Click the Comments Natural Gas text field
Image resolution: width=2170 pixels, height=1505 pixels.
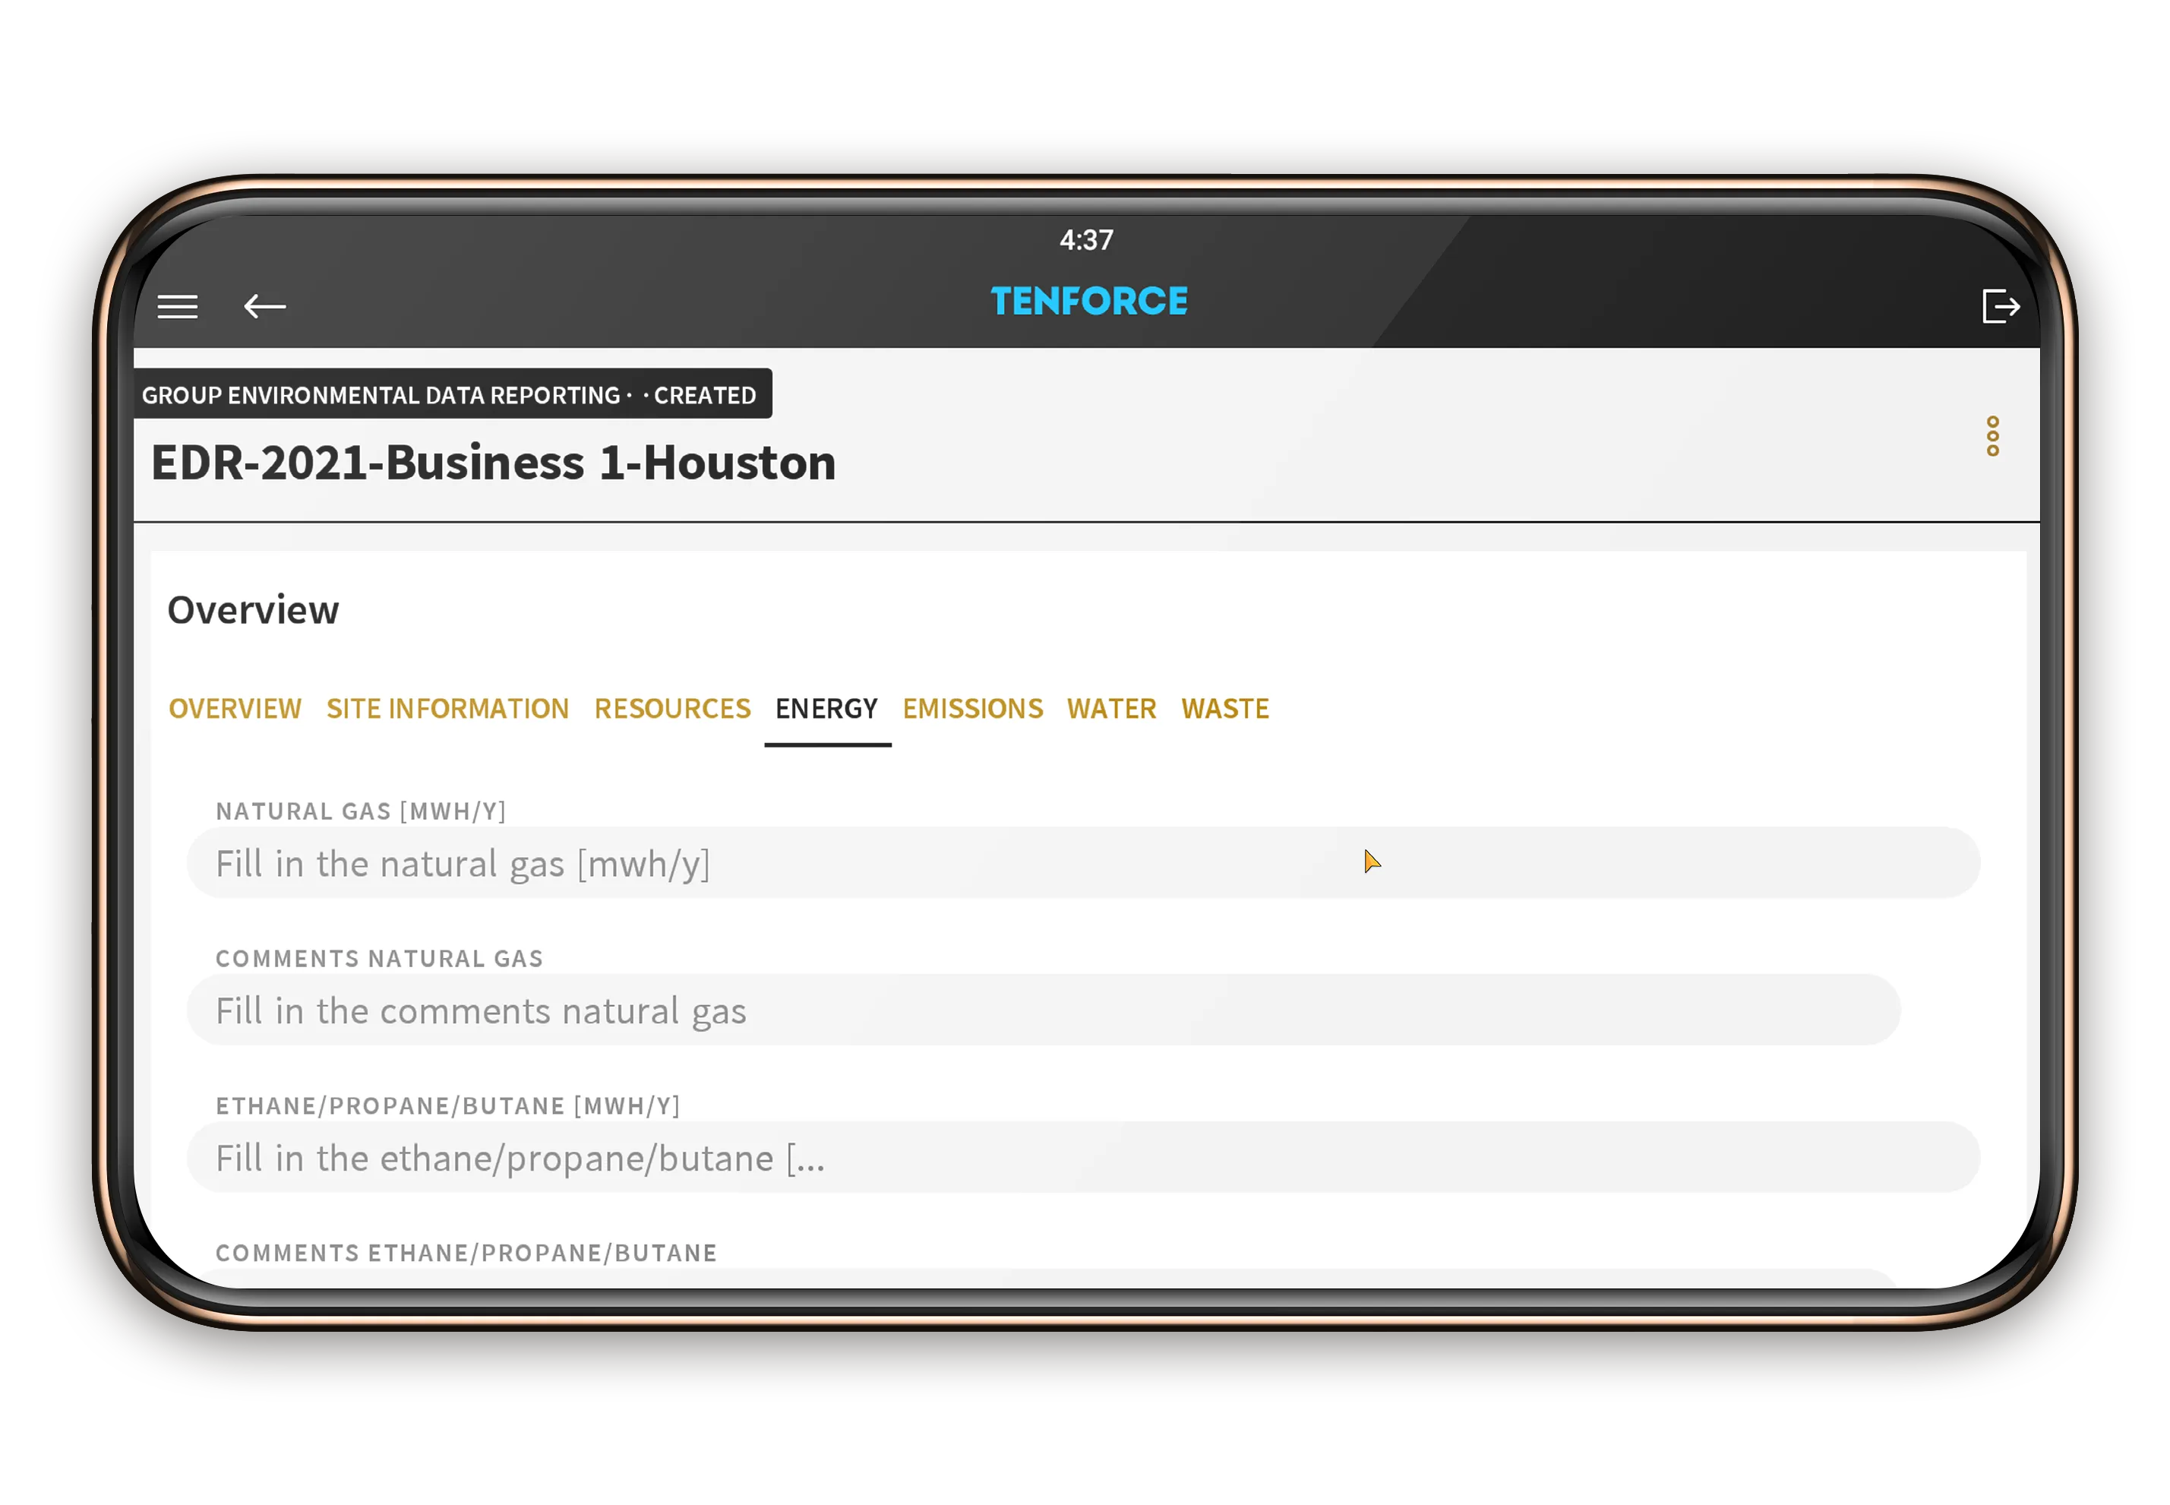coord(1043,1010)
